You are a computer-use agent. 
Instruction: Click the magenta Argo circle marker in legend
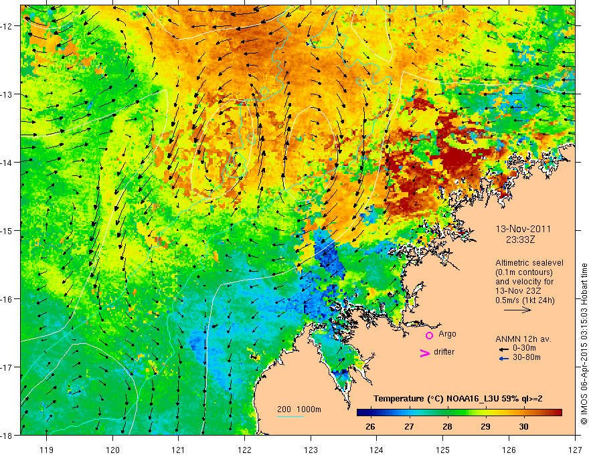point(429,335)
